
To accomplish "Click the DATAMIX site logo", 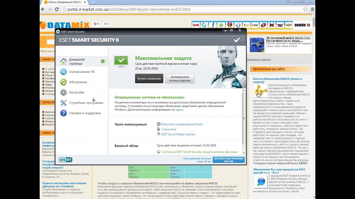I will [64, 25].
